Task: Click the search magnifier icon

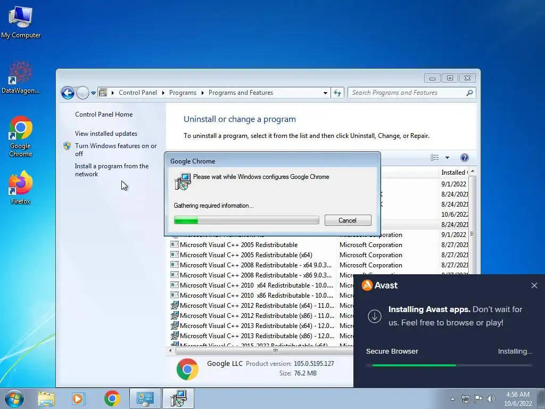Action: click(469, 93)
